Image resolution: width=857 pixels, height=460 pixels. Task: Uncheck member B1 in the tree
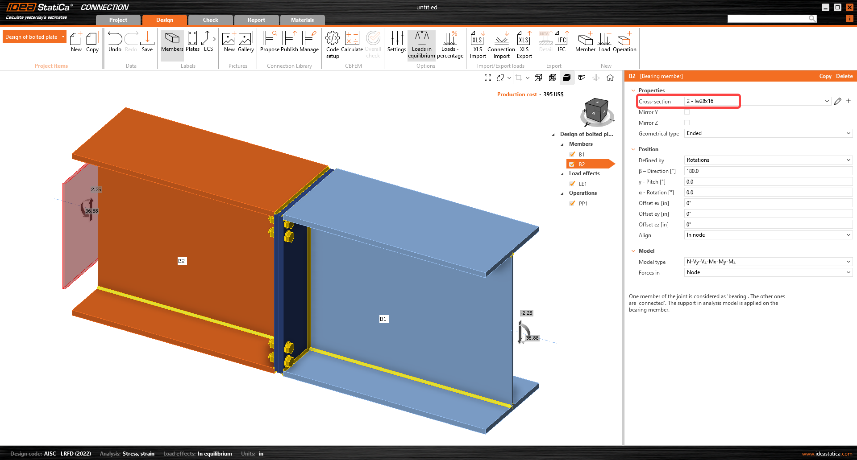[x=573, y=154]
